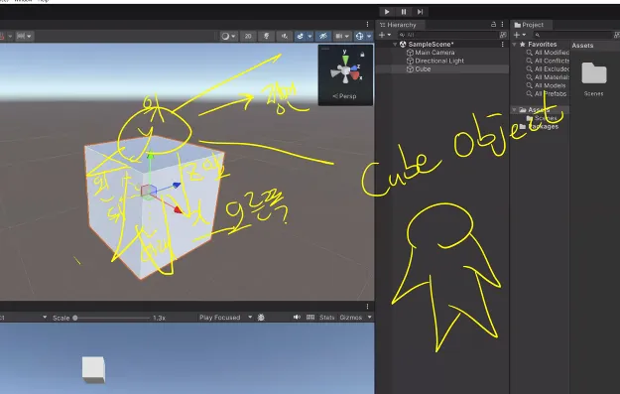Open the Scene view draw mode dropdown

click(x=228, y=36)
